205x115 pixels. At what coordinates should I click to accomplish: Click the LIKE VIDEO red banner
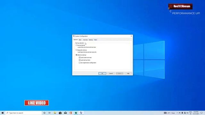pos(37,103)
